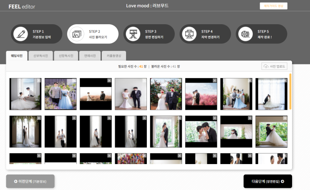Remove the close-up forehead touch photo
Screen dimensions: 310x190
(215, 118)
